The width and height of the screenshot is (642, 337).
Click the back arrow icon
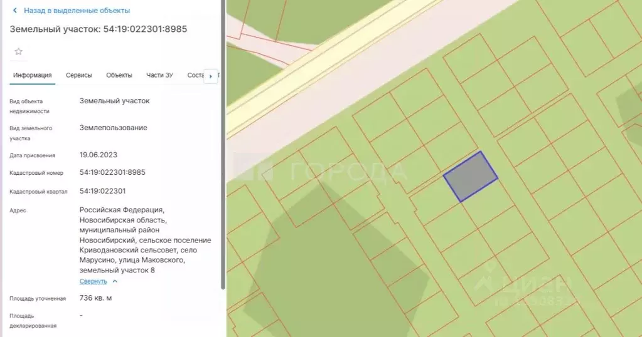pos(15,11)
